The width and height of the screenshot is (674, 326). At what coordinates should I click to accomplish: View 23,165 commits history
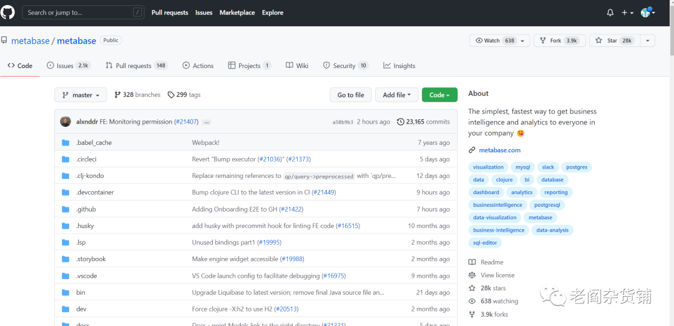[423, 122]
